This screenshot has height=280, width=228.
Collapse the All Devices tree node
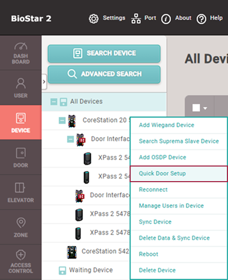pyautogui.click(x=54, y=102)
